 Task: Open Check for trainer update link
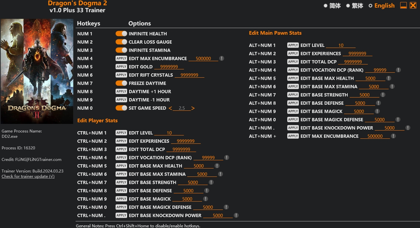[x=28, y=176]
